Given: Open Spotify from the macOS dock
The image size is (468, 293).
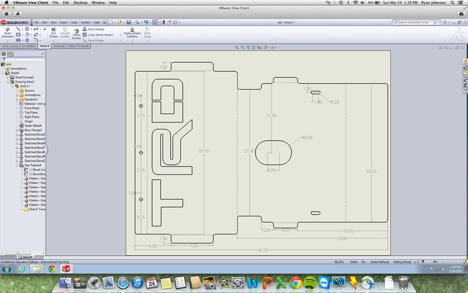Looking at the screenshot, I should [x=310, y=282].
